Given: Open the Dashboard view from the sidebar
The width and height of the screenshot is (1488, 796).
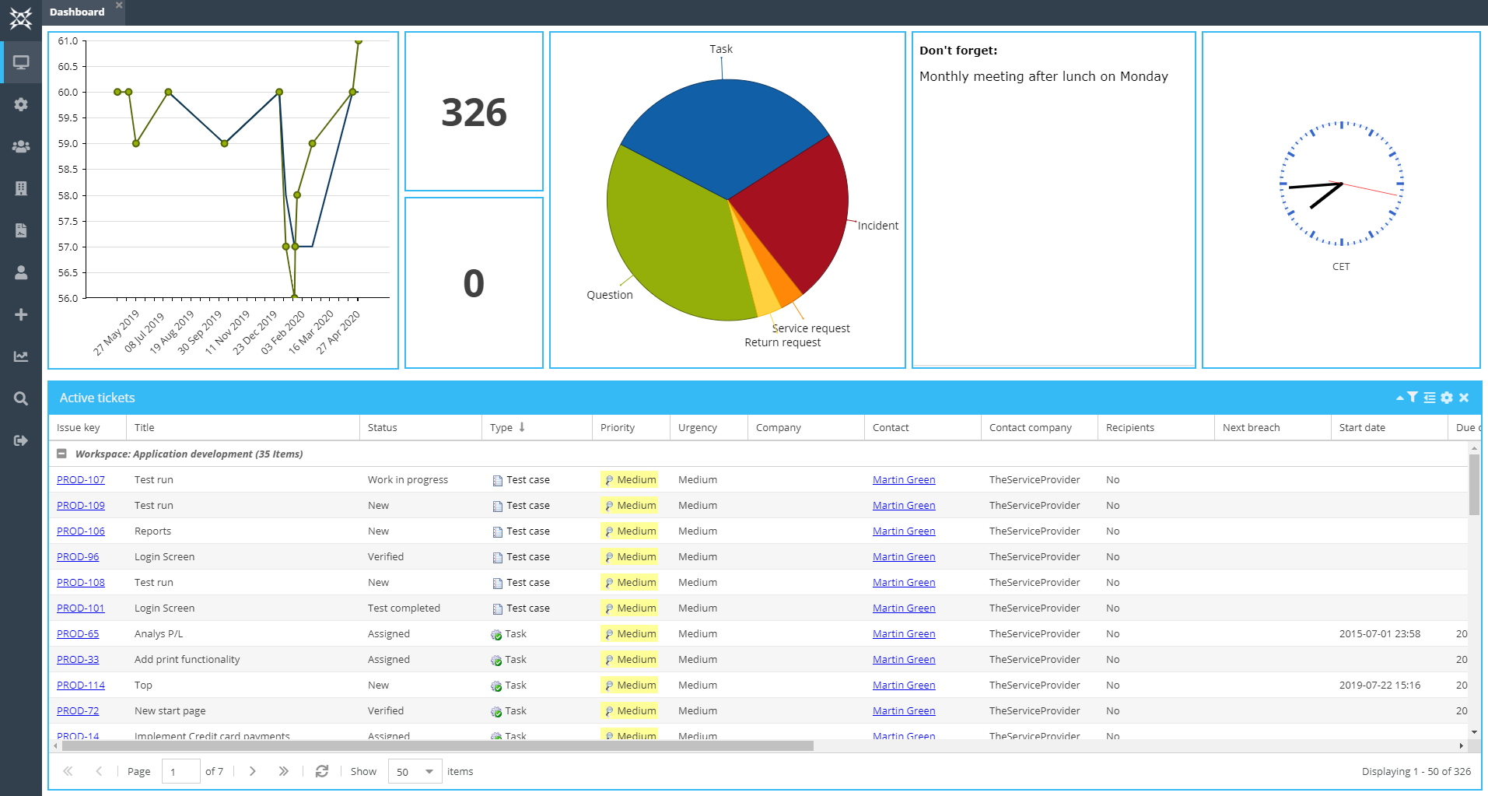Looking at the screenshot, I should pos(21,62).
